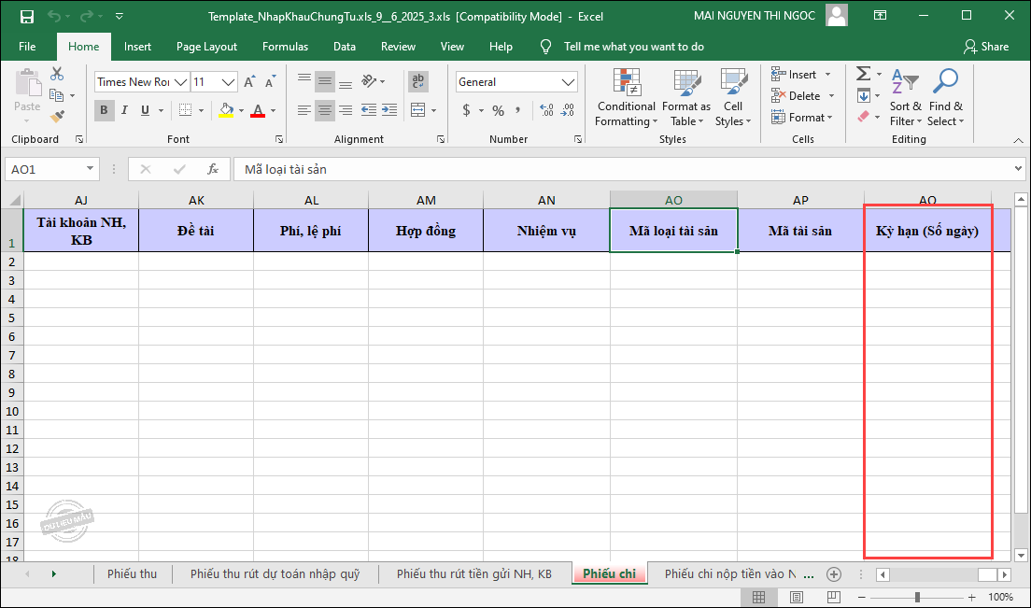Click the Tell me what you want search box

634,47
